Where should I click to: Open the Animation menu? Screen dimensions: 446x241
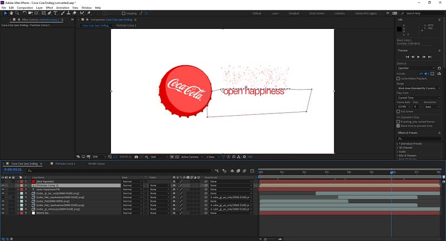pyautogui.click(x=62, y=8)
